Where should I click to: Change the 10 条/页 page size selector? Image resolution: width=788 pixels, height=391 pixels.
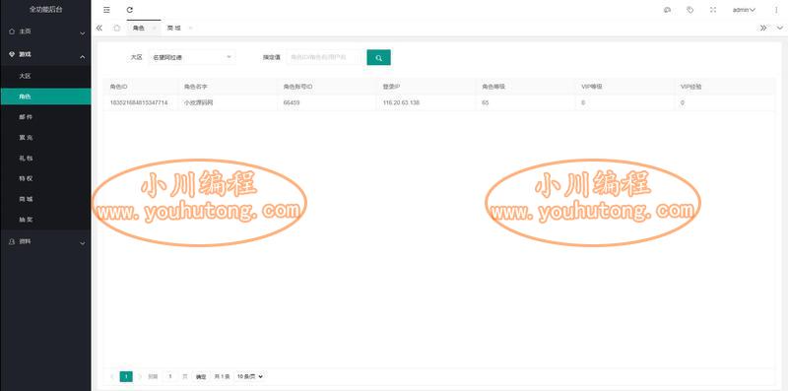[250, 376]
